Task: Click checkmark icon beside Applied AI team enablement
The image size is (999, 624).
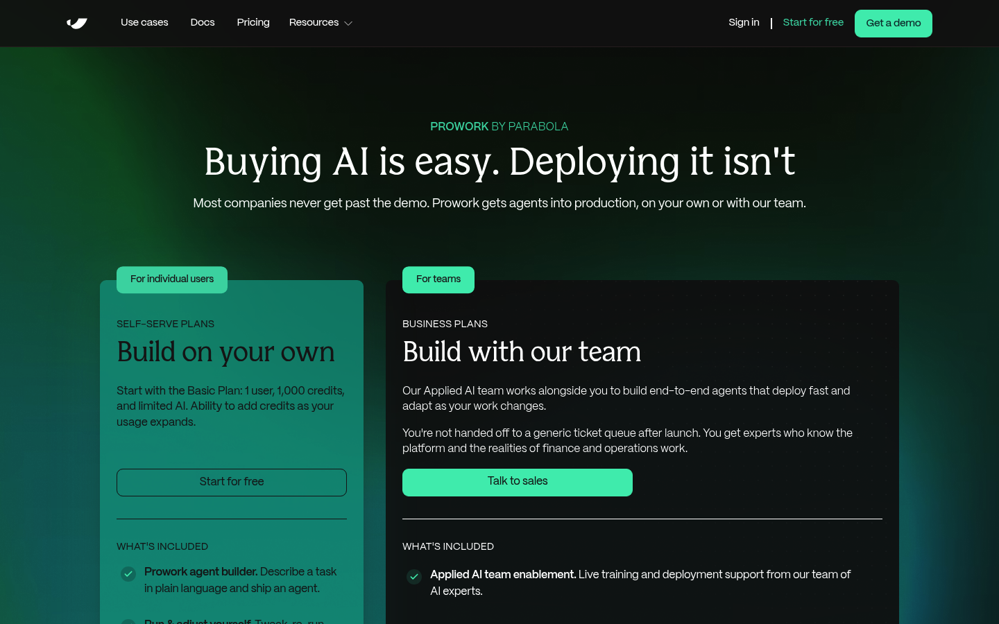Action: (414, 576)
